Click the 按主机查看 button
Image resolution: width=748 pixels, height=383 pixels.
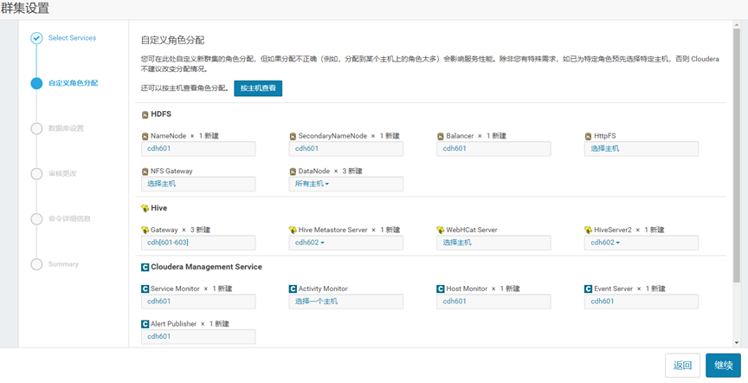(258, 88)
